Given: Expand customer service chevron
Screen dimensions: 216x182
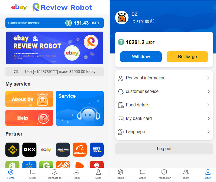Looking at the screenshot, I should tap(208, 92).
